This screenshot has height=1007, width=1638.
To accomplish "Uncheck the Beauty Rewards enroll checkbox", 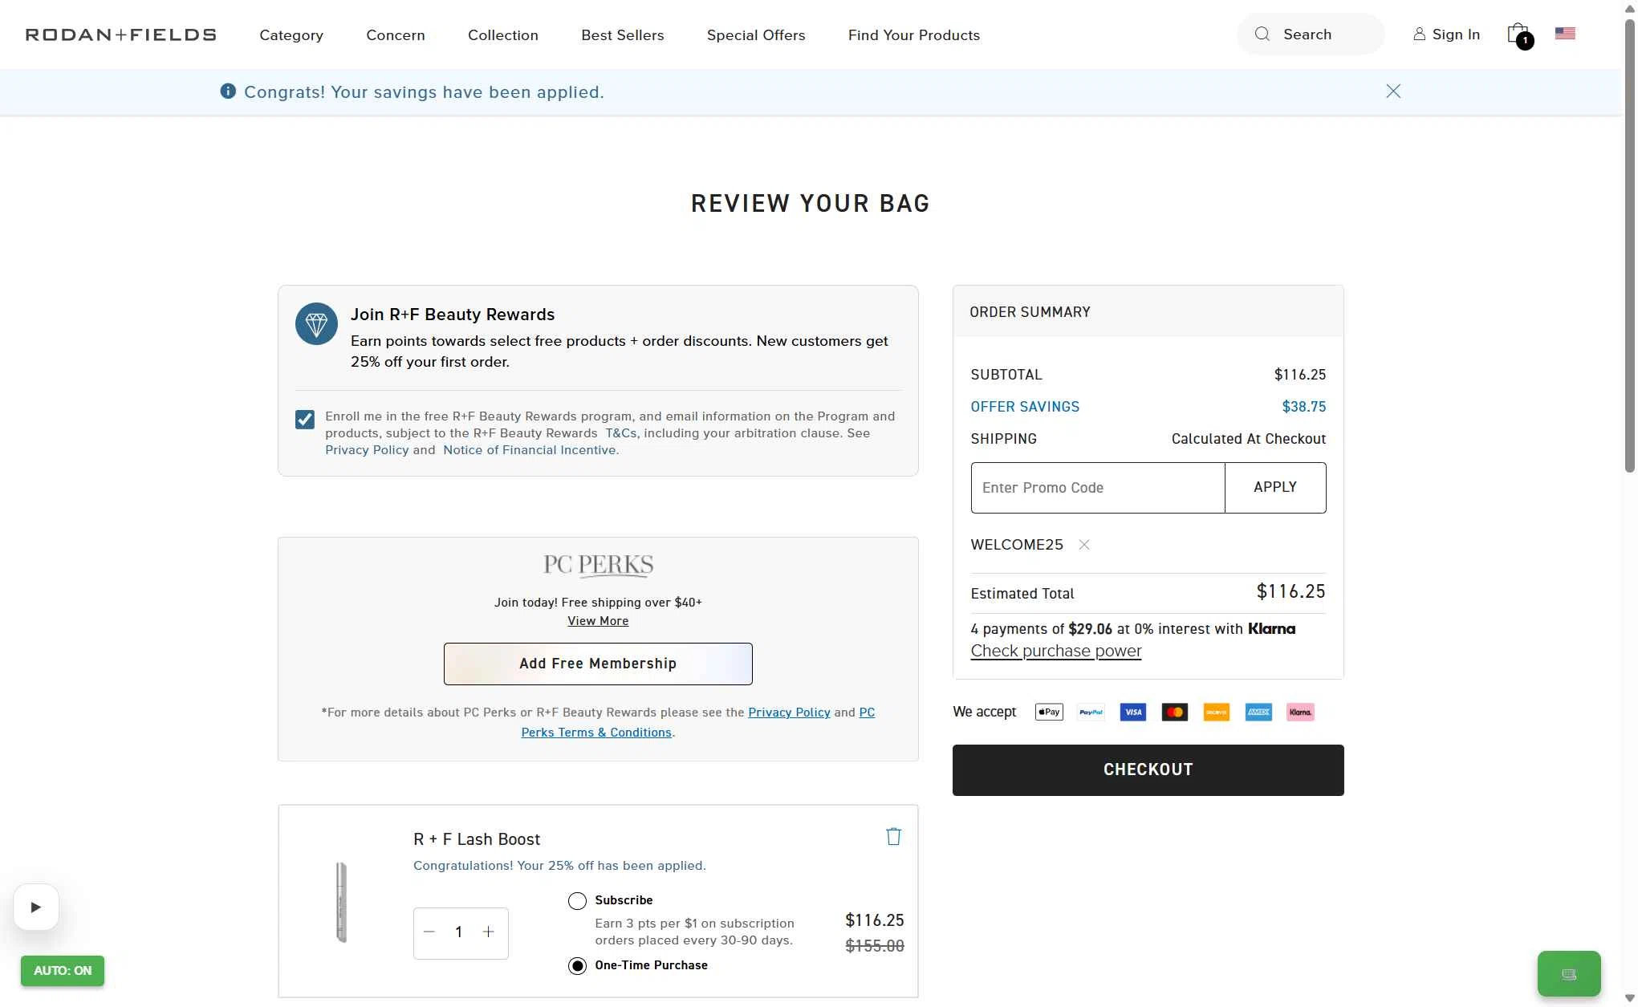I will (305, 420).
